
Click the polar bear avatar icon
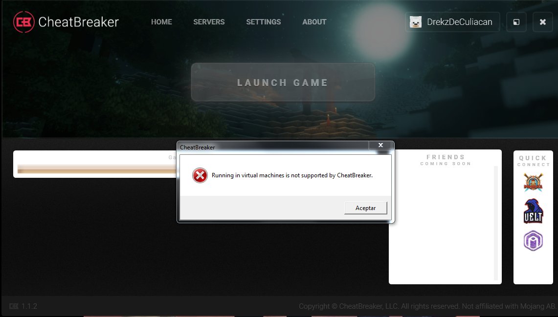[x=415, y=22]
